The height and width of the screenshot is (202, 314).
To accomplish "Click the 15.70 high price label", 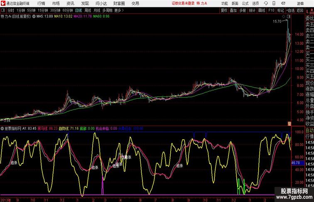I will tap(277, 22).
